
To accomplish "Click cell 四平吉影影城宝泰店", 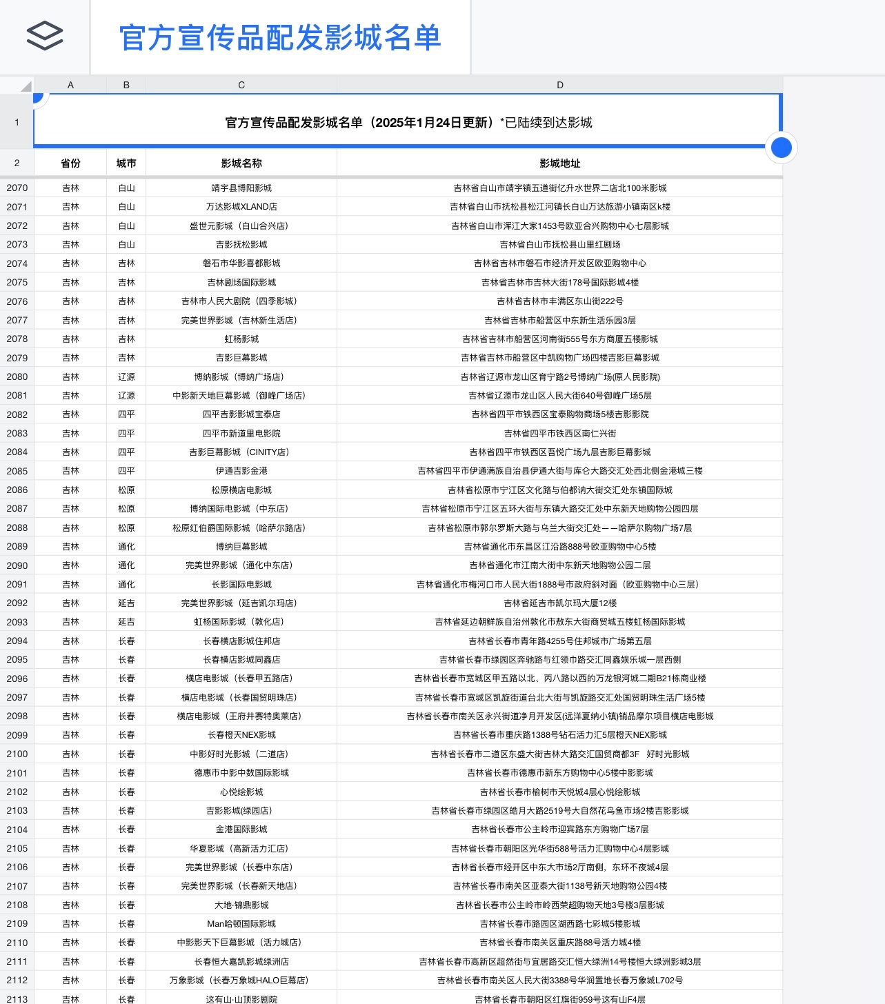I will click(241, 414).
